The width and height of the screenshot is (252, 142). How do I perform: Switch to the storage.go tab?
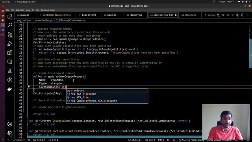pyautogui.click(x=190, y=15)
